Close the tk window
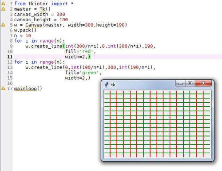 [x=203, y=83]
